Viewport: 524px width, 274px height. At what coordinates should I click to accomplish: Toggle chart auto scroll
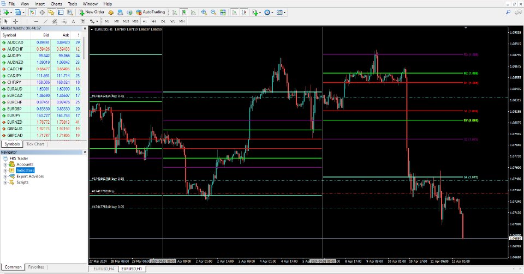[235, 13]
